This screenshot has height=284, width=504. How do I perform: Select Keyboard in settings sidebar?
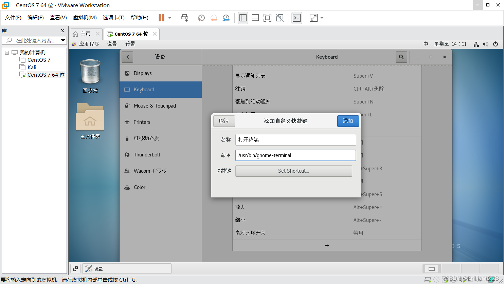pos(161,90)
